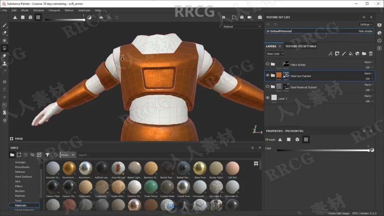Add a new folder in the Layers panel
384x216 pixels.
coord(364,54)
